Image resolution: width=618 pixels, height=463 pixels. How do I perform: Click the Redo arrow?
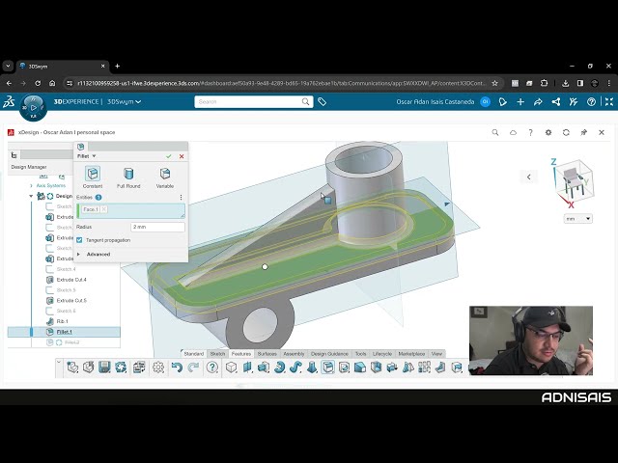click(x=193, y=368)
